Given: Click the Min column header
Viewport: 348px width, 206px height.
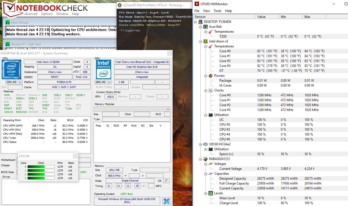Looking at the screenshot, I should point(290,17).
